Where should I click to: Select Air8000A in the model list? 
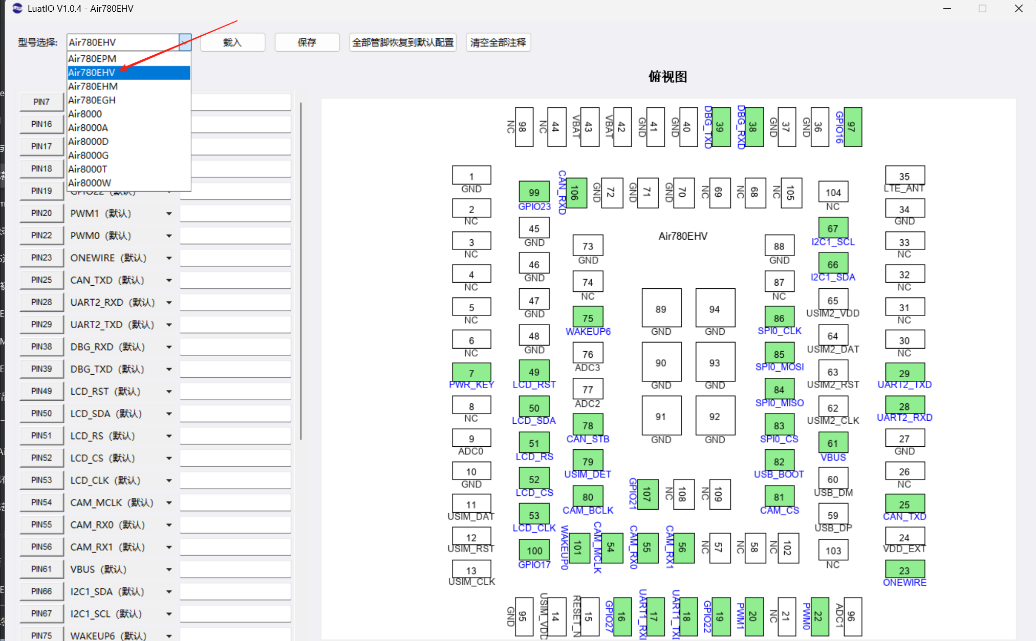(128, 128)
